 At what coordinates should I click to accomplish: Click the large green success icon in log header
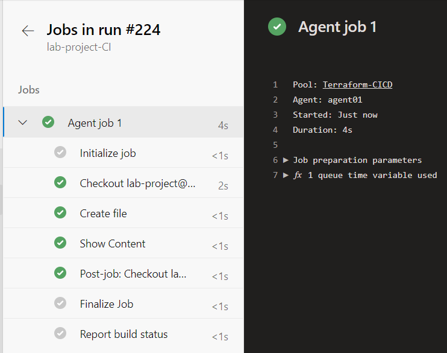pyautogui.click(x=277, y=27)
